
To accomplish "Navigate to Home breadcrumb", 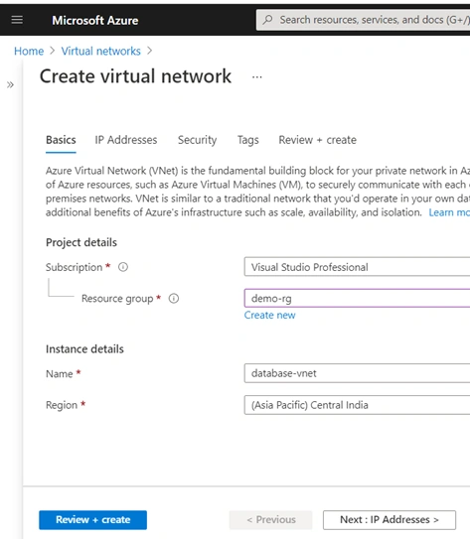I will click(x=29, y=52).
